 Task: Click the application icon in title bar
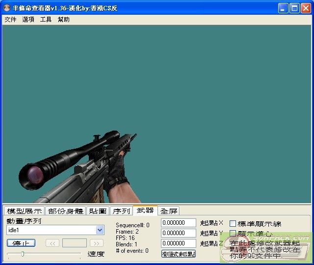[7, 8]
